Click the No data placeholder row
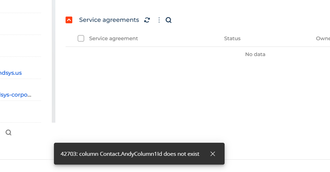The height and width of the screenshot is (172, 330). 255,54
